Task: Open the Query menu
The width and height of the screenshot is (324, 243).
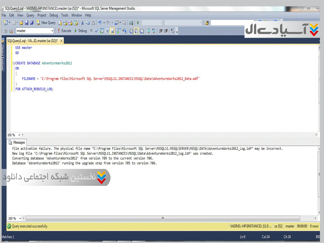Action: (x=30, y=15)
